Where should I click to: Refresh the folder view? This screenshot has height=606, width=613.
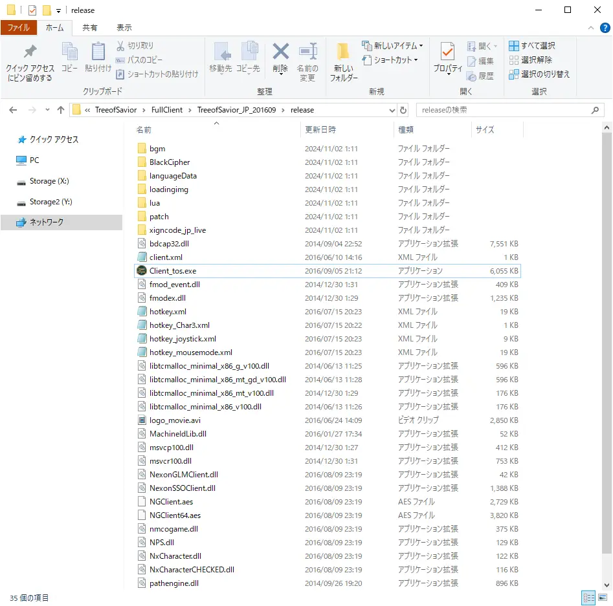(x=403, y=110)
